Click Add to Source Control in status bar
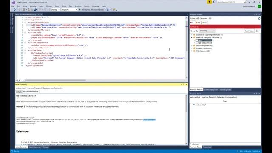Screen dimensions: 272x153 tap(249, 151)
